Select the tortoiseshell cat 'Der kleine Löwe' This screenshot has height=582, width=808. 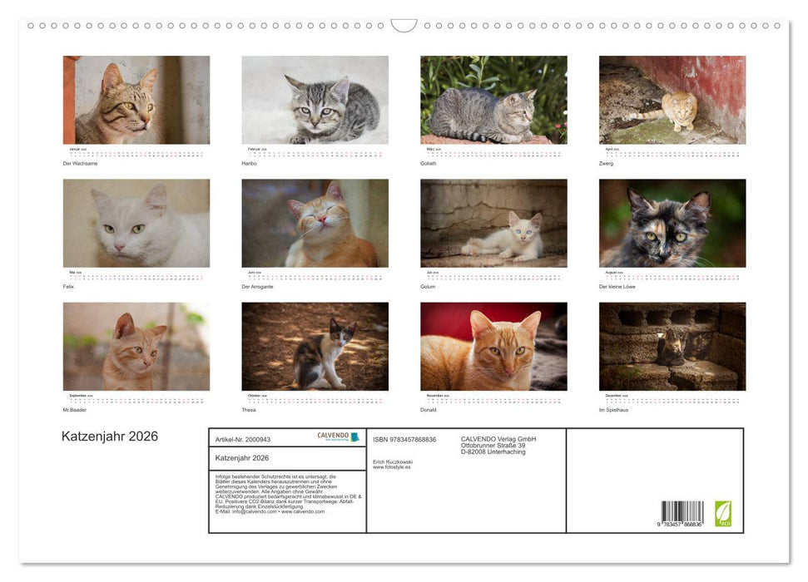coord(672,223)
